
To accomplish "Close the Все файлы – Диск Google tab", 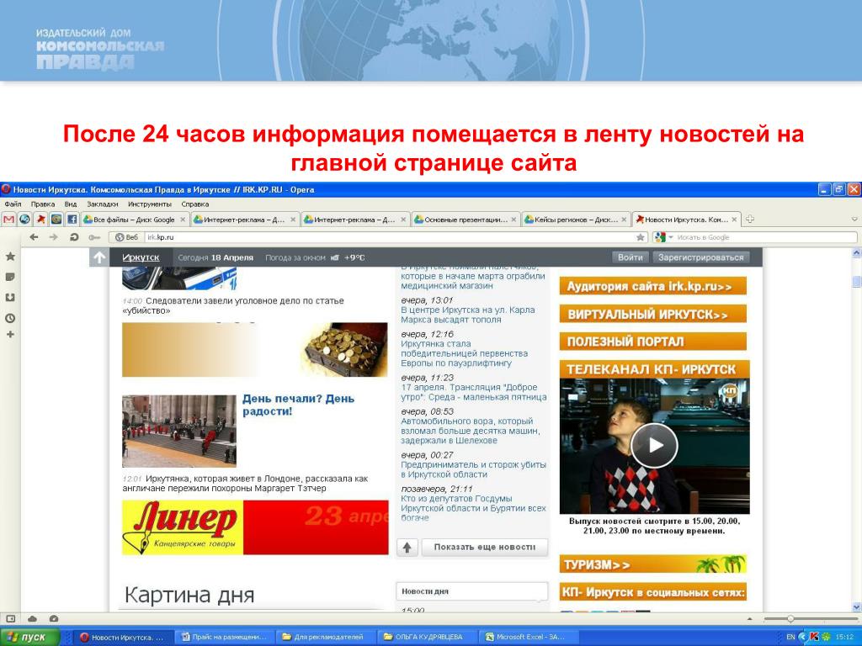I will pos(183,220).
